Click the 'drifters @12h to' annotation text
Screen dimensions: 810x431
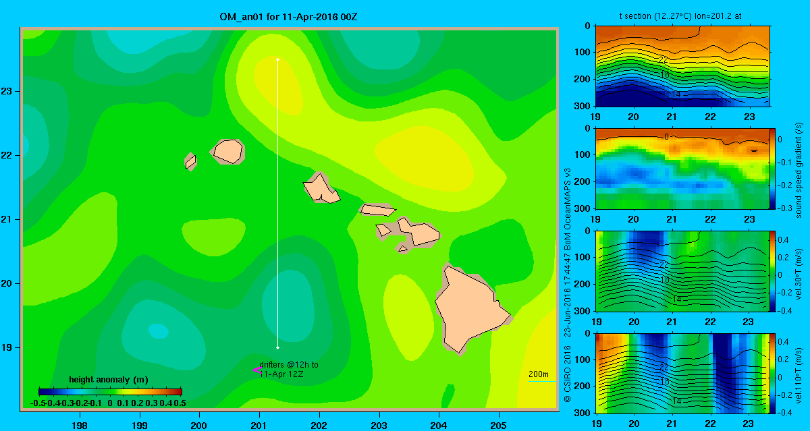point(289,365)
